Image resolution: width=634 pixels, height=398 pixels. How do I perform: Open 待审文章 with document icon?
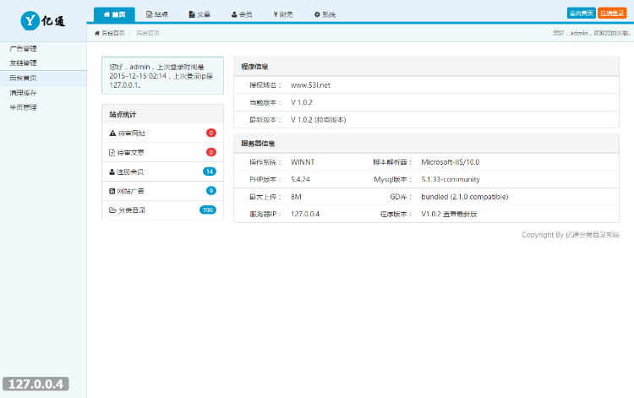click(127, 152)
